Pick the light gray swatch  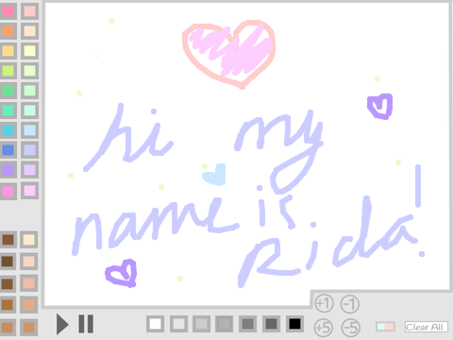[201, 324]
